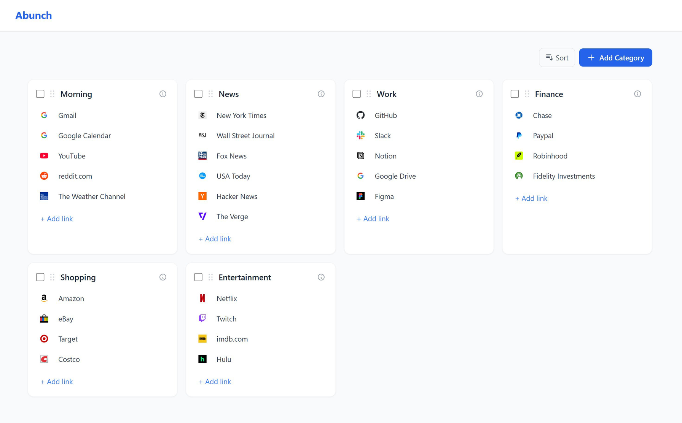Open info for Work category
The image size is (682, 423).
(479, 94)
